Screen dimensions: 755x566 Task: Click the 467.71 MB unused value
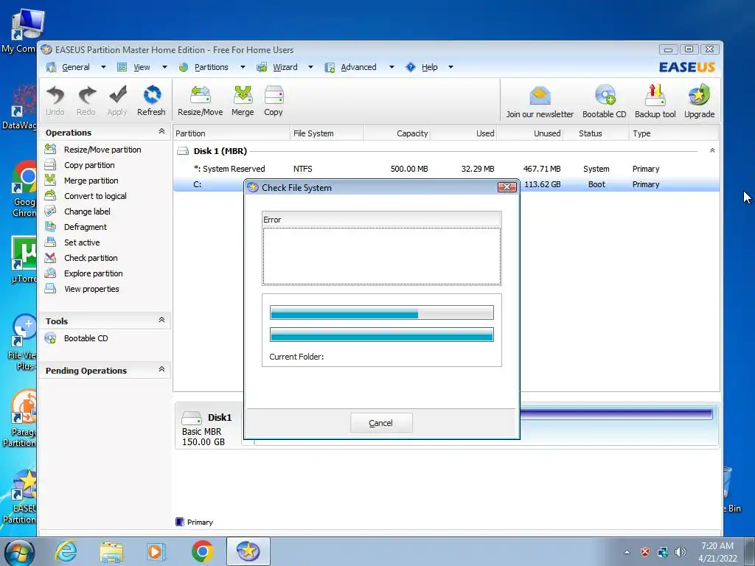coord(542,169)
